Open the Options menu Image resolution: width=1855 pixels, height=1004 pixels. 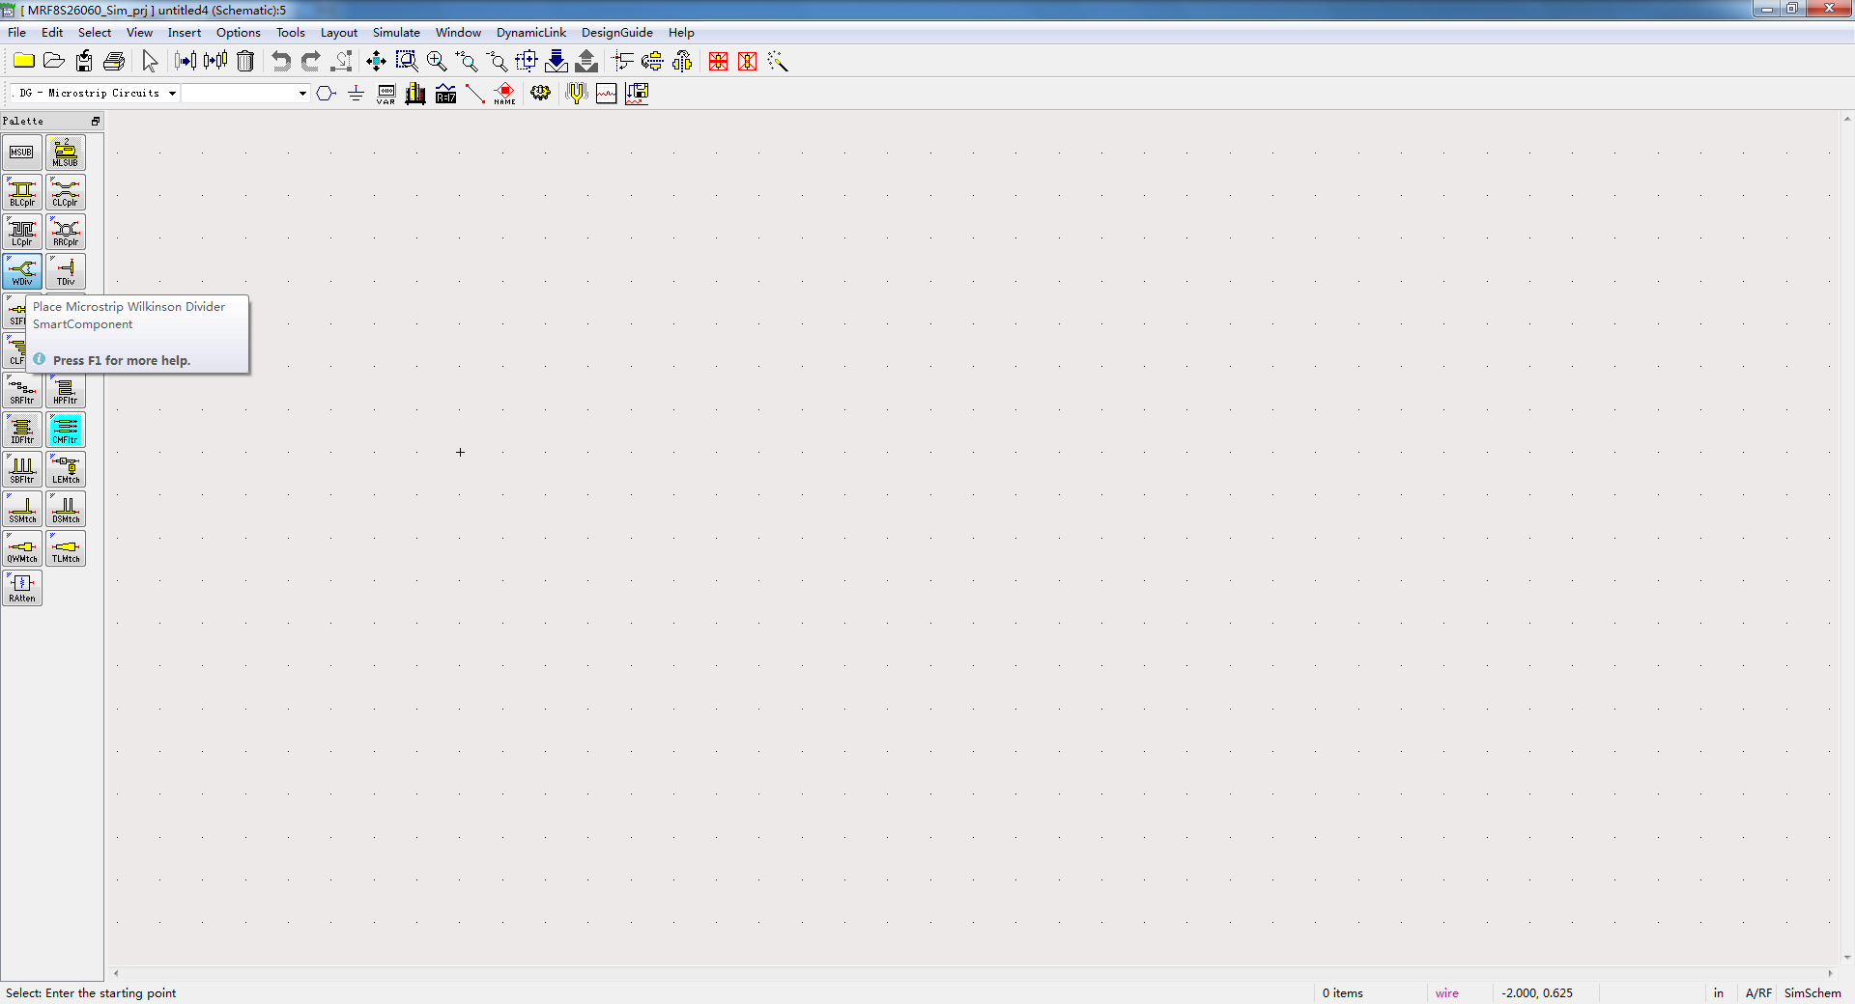[239, 33]
